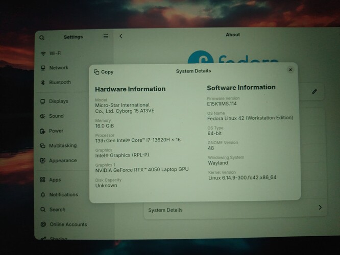Screen dimensions: 340x255
Task: Expand the System Details row chevron
Action: 320,208
